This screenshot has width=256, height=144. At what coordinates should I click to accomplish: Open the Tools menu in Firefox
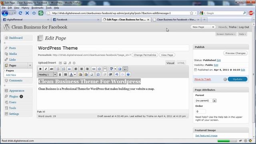(49, 8)
